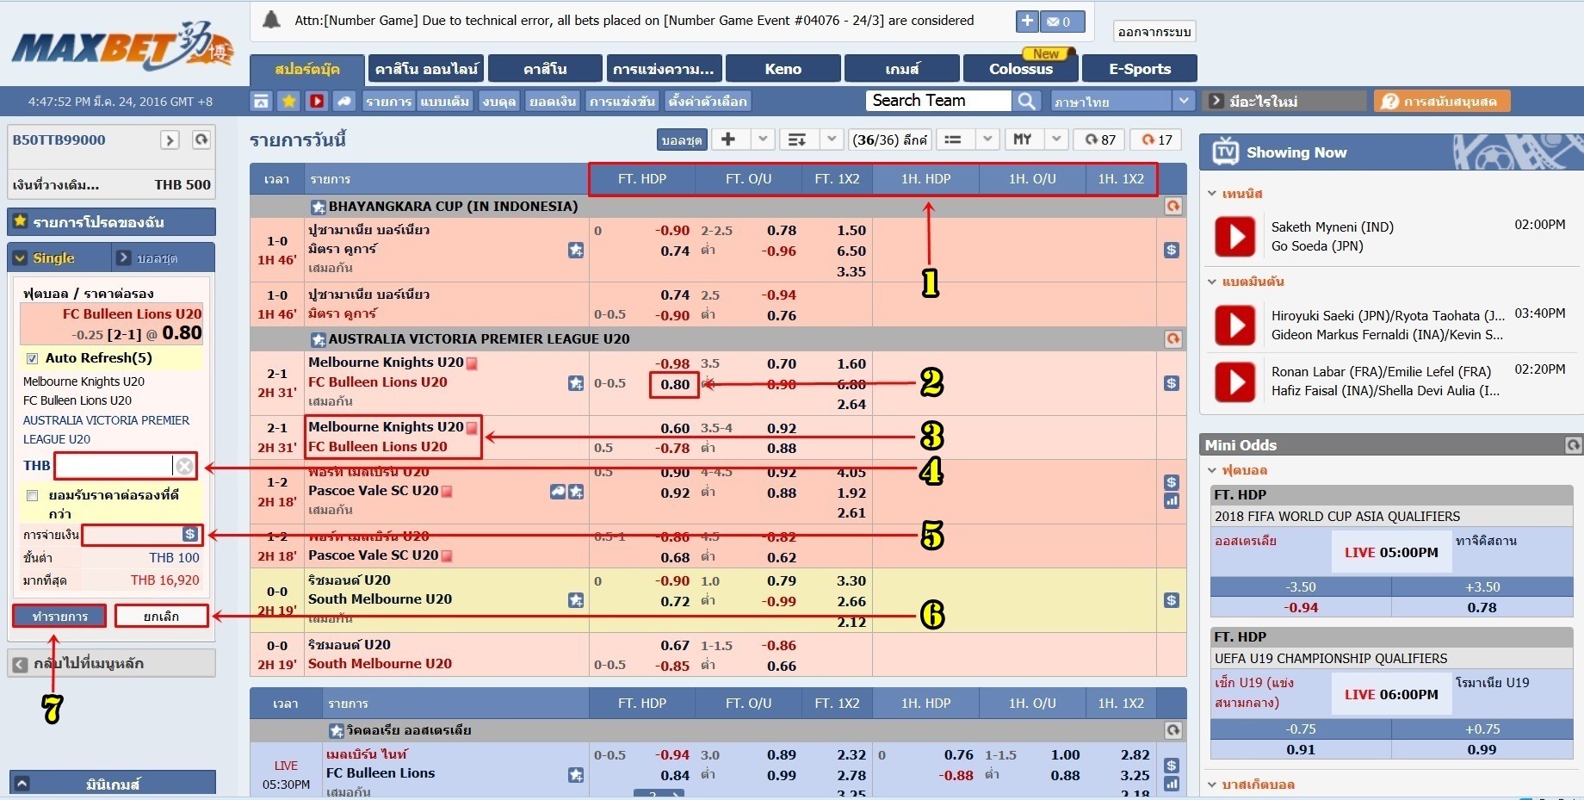Expand the บาสเก็ตบอล section in Mini Odds
Image resolution: width=1584 pixels, height=800 pixels.
[x=1212, y=784]
